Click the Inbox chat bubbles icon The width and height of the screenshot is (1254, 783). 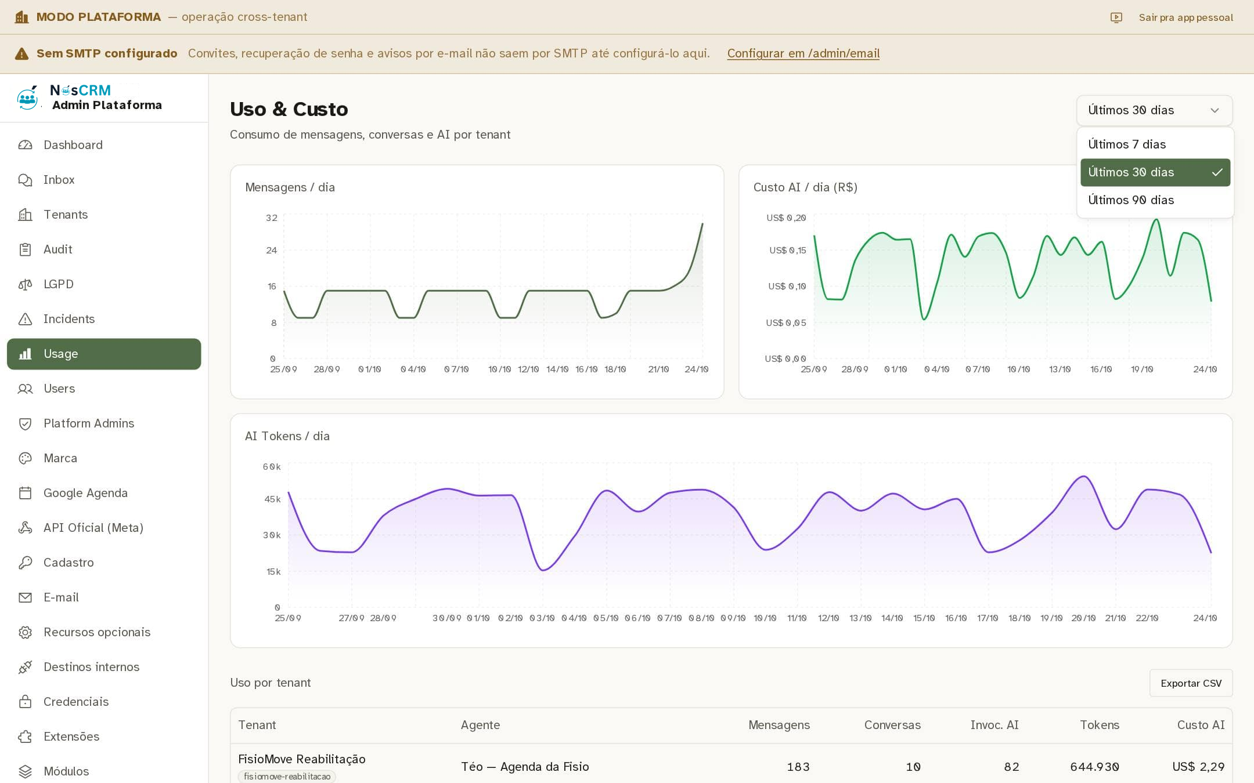(x=25, y=180)
